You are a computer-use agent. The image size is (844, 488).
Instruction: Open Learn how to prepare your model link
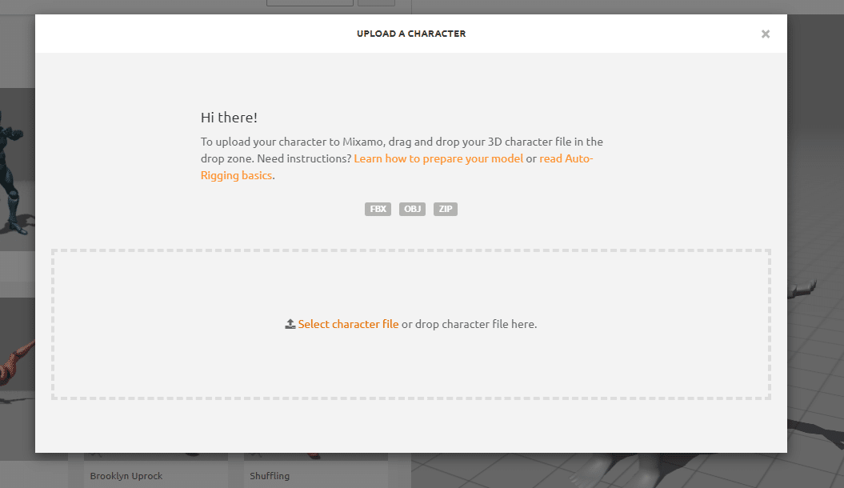point(438,158)
